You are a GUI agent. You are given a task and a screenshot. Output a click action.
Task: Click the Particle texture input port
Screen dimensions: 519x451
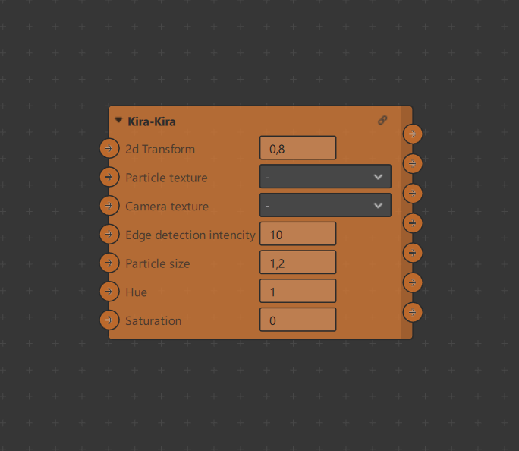click(x=109, y=177)
